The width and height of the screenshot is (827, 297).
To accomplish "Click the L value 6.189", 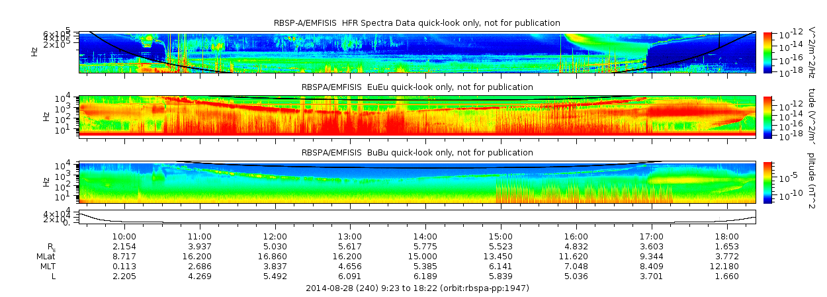I will tap(425, 276).
